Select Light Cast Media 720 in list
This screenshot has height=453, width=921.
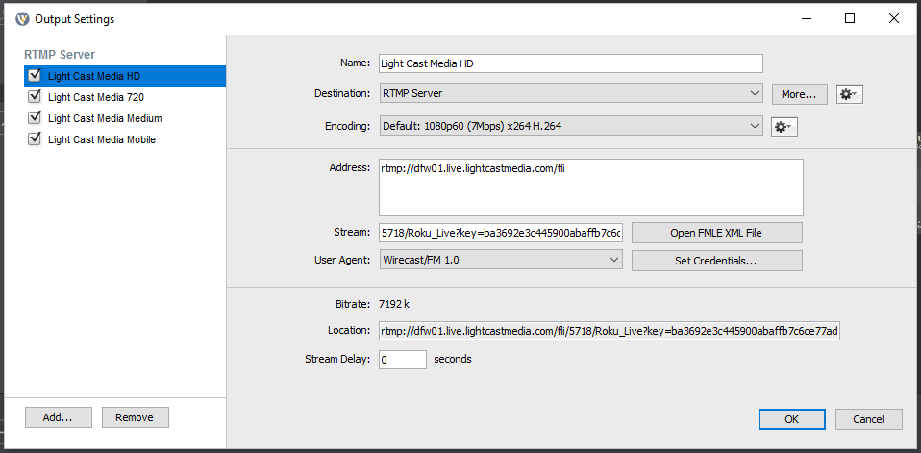96,97
